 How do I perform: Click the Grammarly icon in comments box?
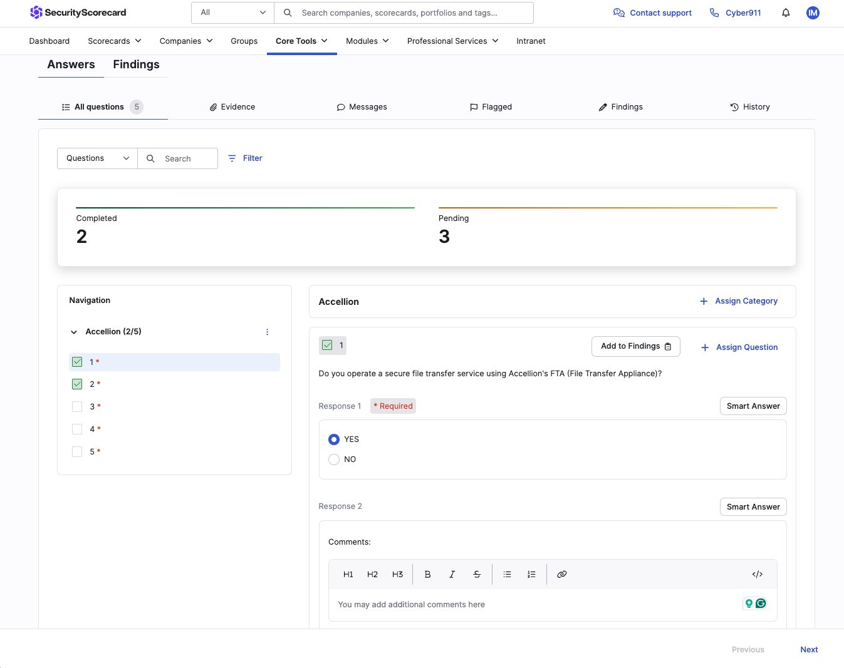(761, 604)
